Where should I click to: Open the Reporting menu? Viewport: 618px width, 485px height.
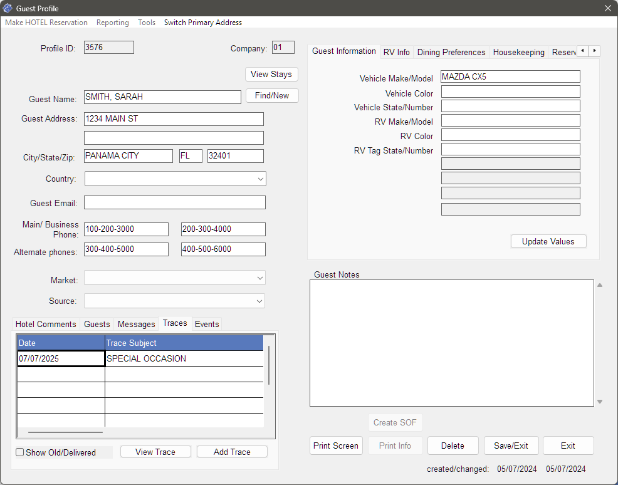point(113,23)
